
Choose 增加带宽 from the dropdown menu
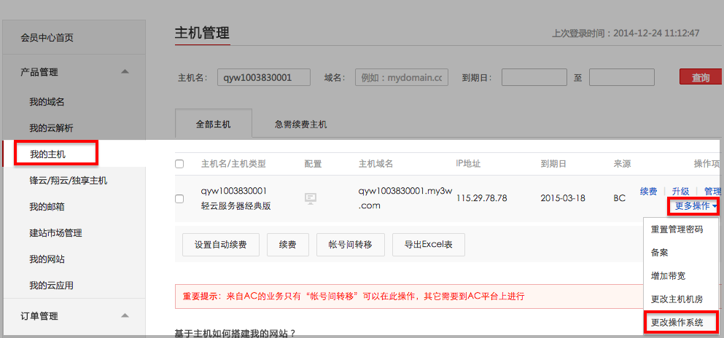668,276
